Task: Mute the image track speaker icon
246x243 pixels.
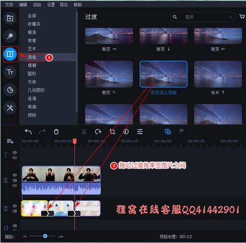Action: pos(15,211)
